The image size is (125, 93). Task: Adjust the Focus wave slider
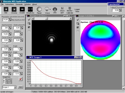[6, 43]
